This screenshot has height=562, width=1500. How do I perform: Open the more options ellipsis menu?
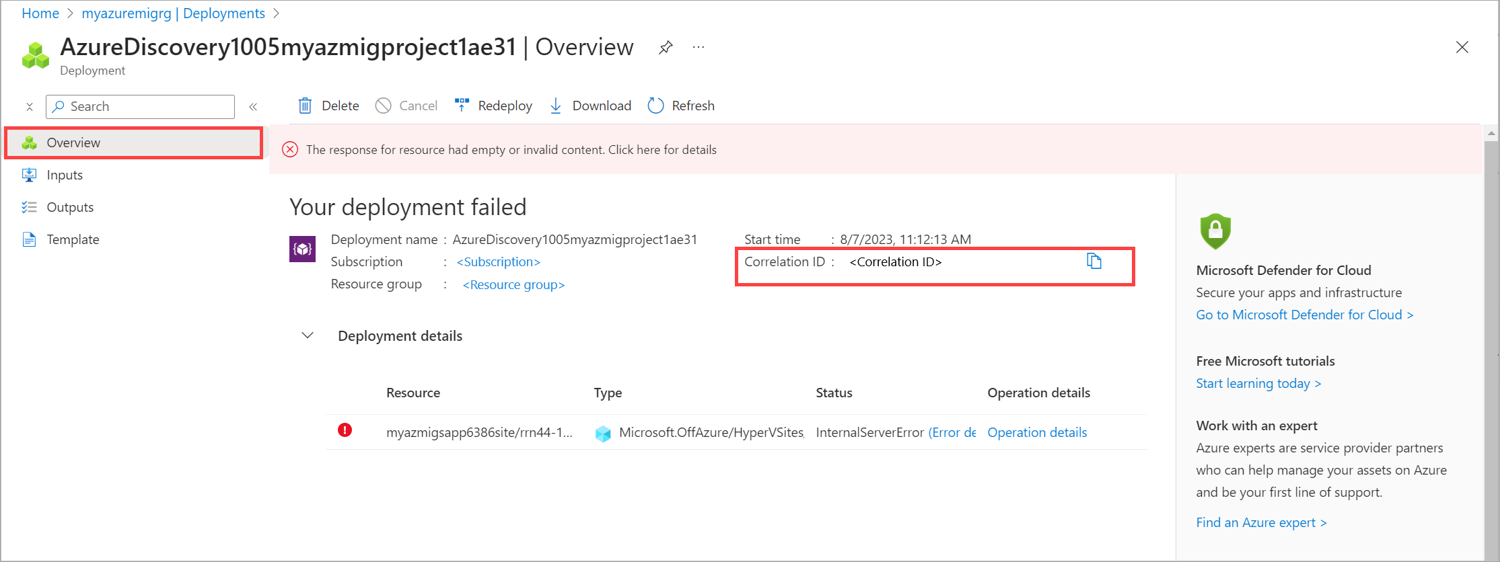[x=698, y=47]
